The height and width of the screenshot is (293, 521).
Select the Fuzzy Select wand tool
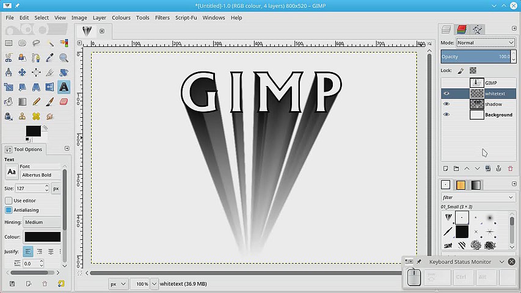(50, 43)
